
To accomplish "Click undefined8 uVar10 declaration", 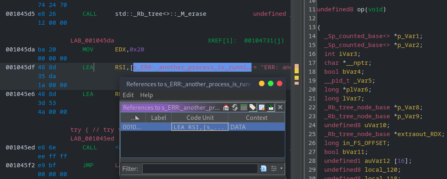I will click(x=357, y=125).
